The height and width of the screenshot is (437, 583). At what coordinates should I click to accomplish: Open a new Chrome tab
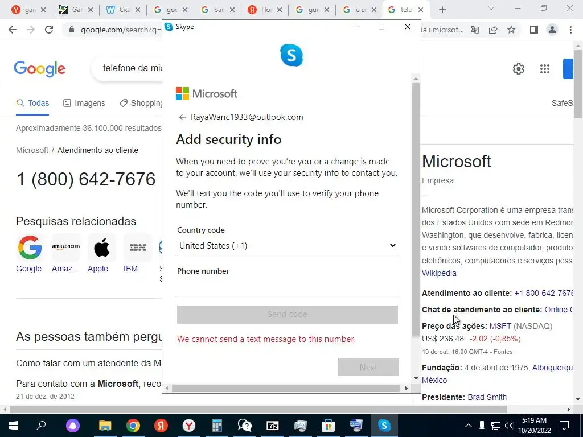[442, 10]
